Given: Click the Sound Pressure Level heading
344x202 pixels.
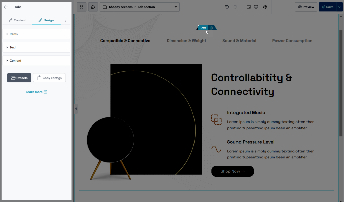Looking at the screenshot, I should [x=251, y=142].
